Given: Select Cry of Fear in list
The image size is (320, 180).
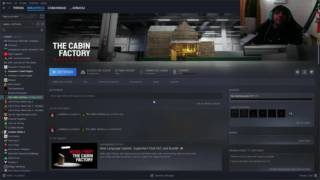Looking at the screenshot, I should pos(13,145).
